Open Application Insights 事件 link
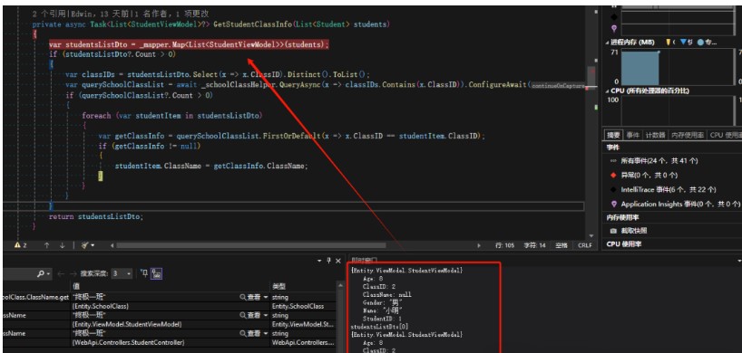 coord(680,205)
